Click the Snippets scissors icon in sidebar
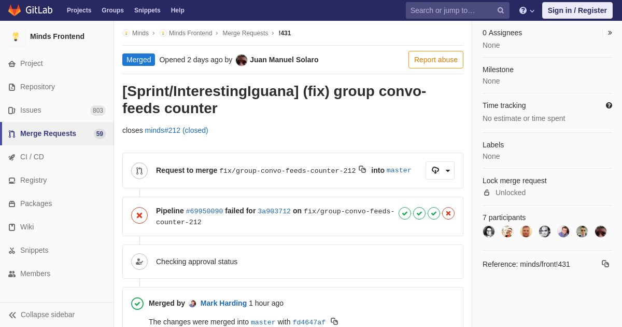 (12, 251)
